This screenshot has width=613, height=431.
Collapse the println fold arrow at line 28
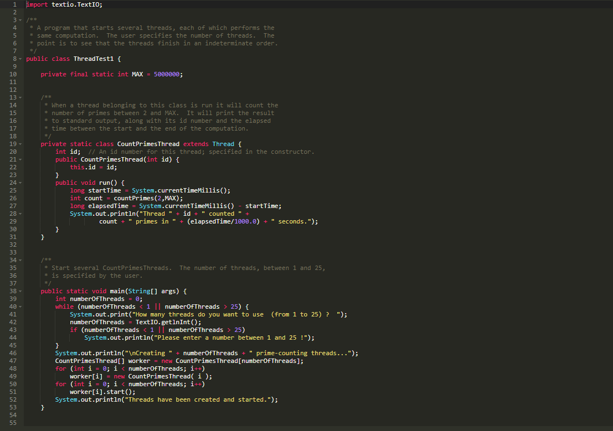(x=20, y=214)
